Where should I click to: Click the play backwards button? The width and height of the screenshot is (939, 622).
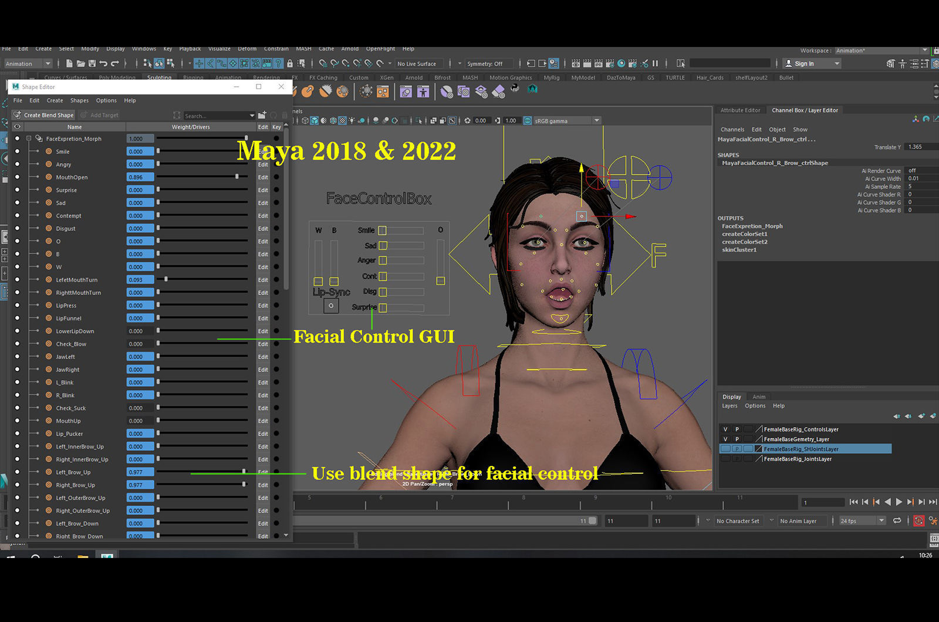click(887, 502)
